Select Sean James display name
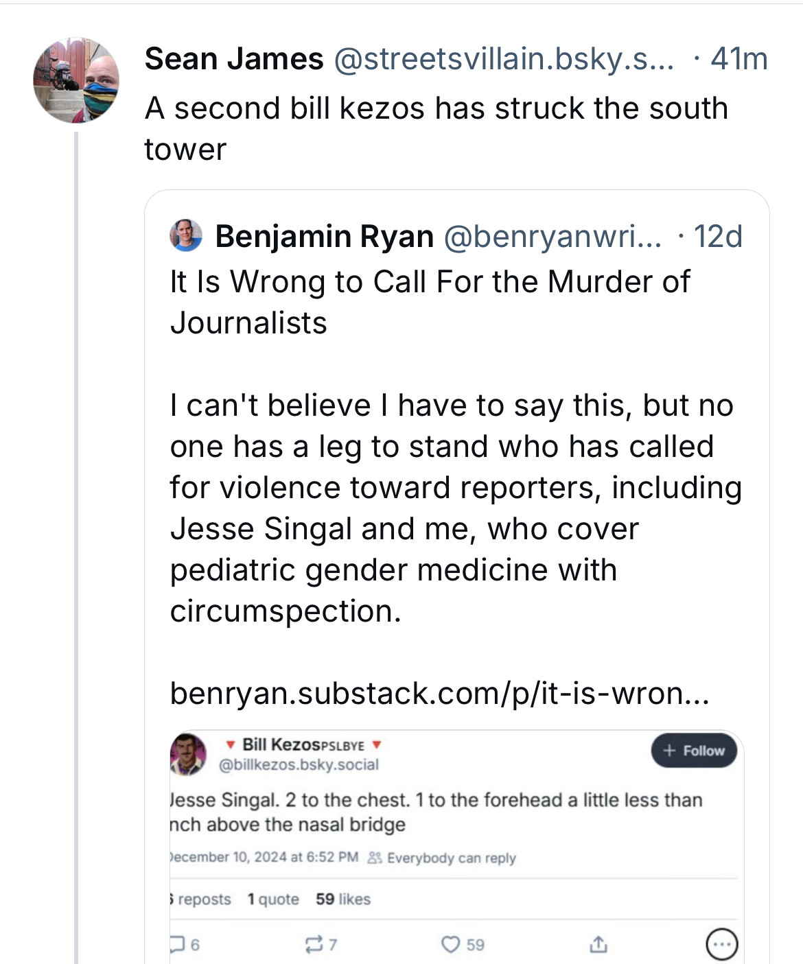Screen dimensions: 803x964 click(234, 59)
